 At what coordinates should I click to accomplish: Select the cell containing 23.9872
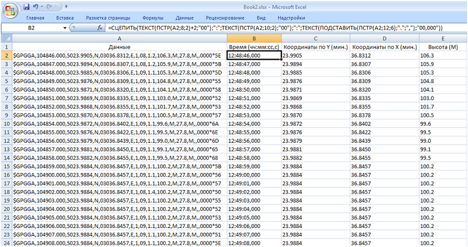coord(316,124)
